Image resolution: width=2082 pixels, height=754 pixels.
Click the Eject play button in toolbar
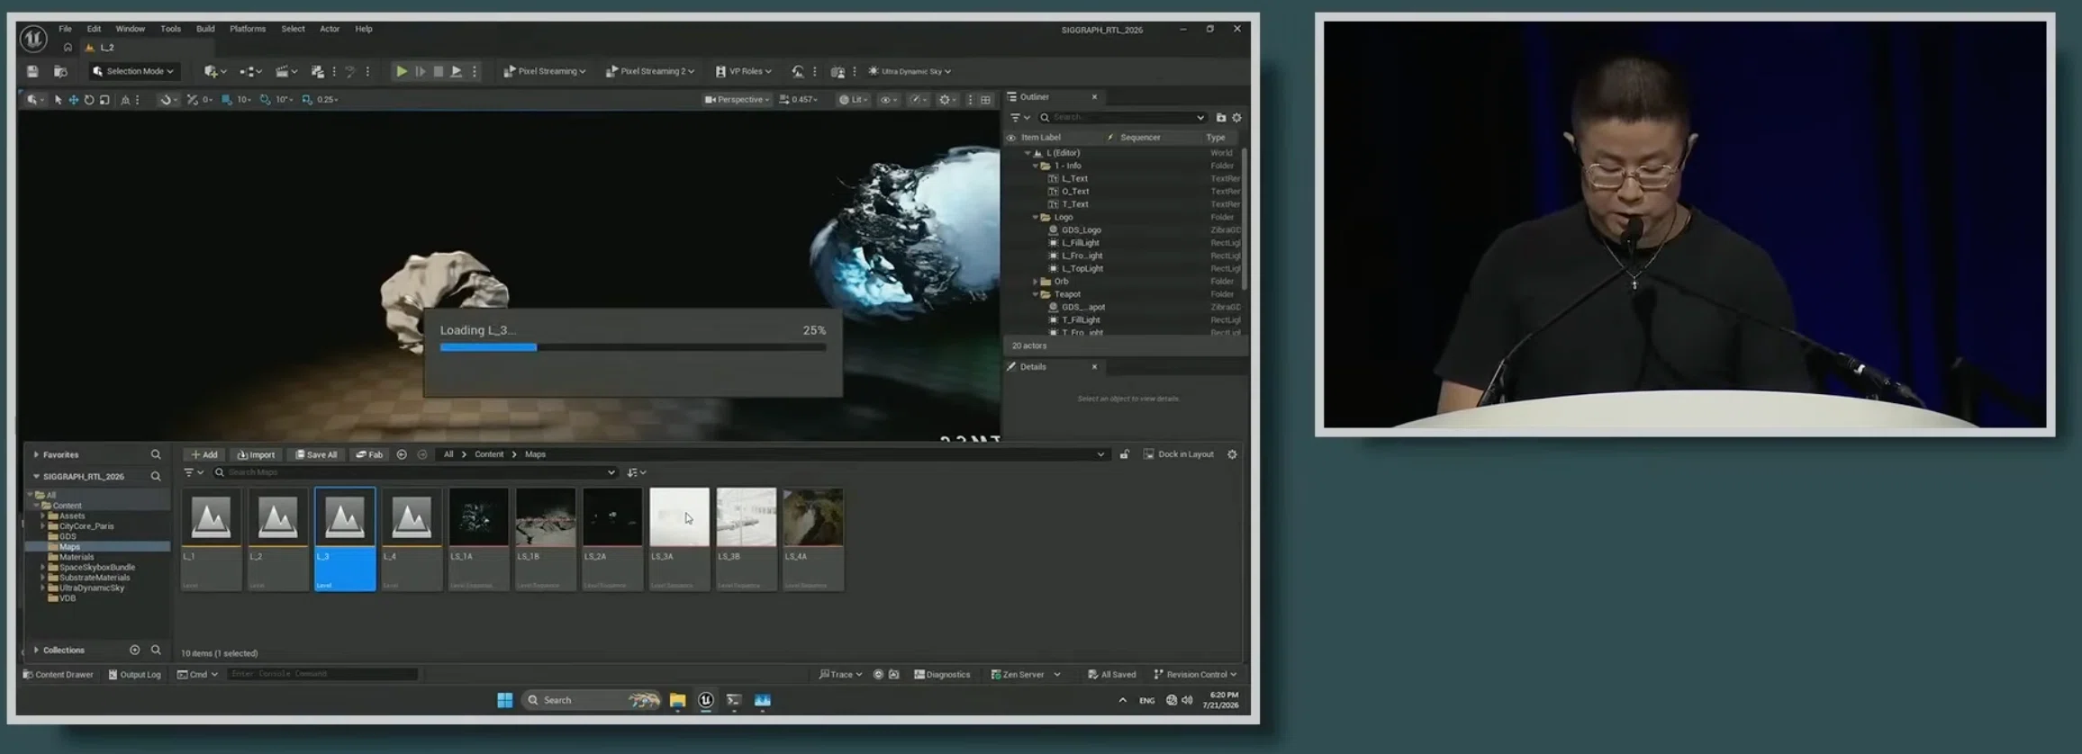tap(457, 71)
